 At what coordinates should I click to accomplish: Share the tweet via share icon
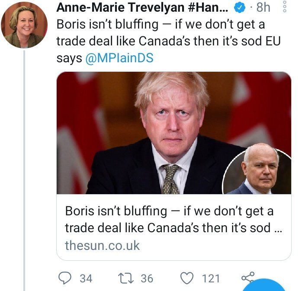(248, 277)
